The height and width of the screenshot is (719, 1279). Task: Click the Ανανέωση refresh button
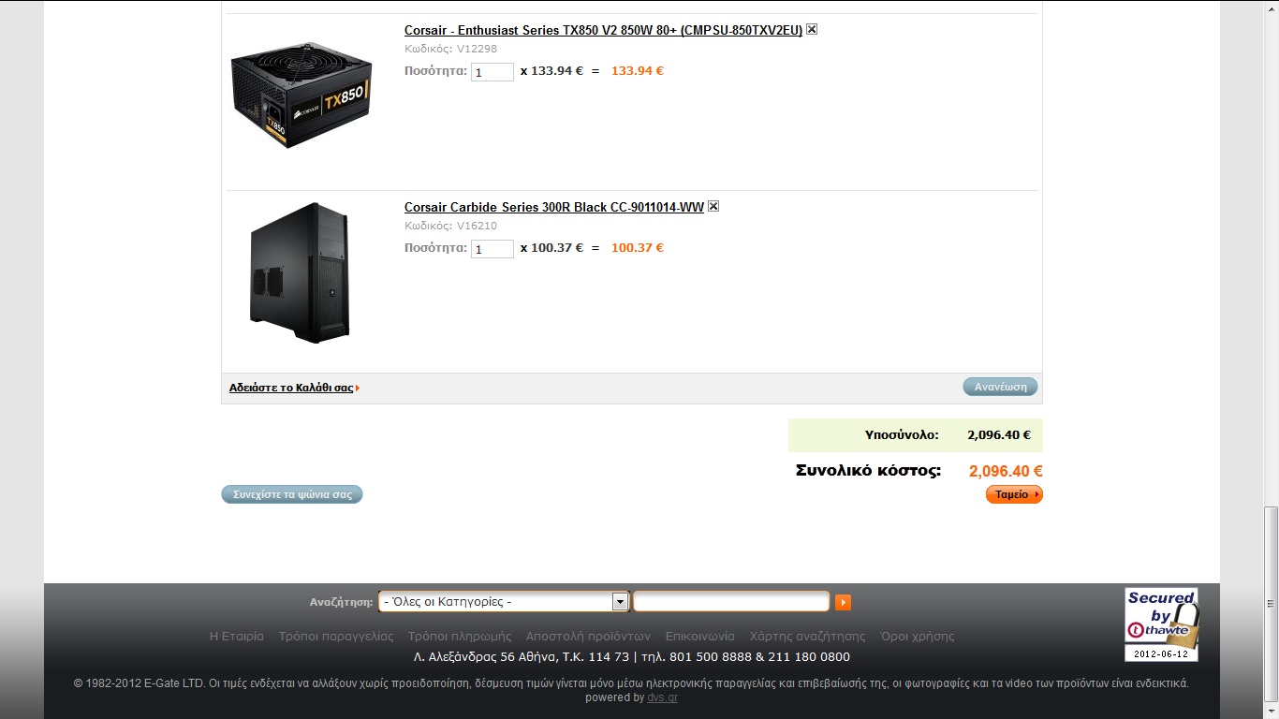[x=1000, y=387]
